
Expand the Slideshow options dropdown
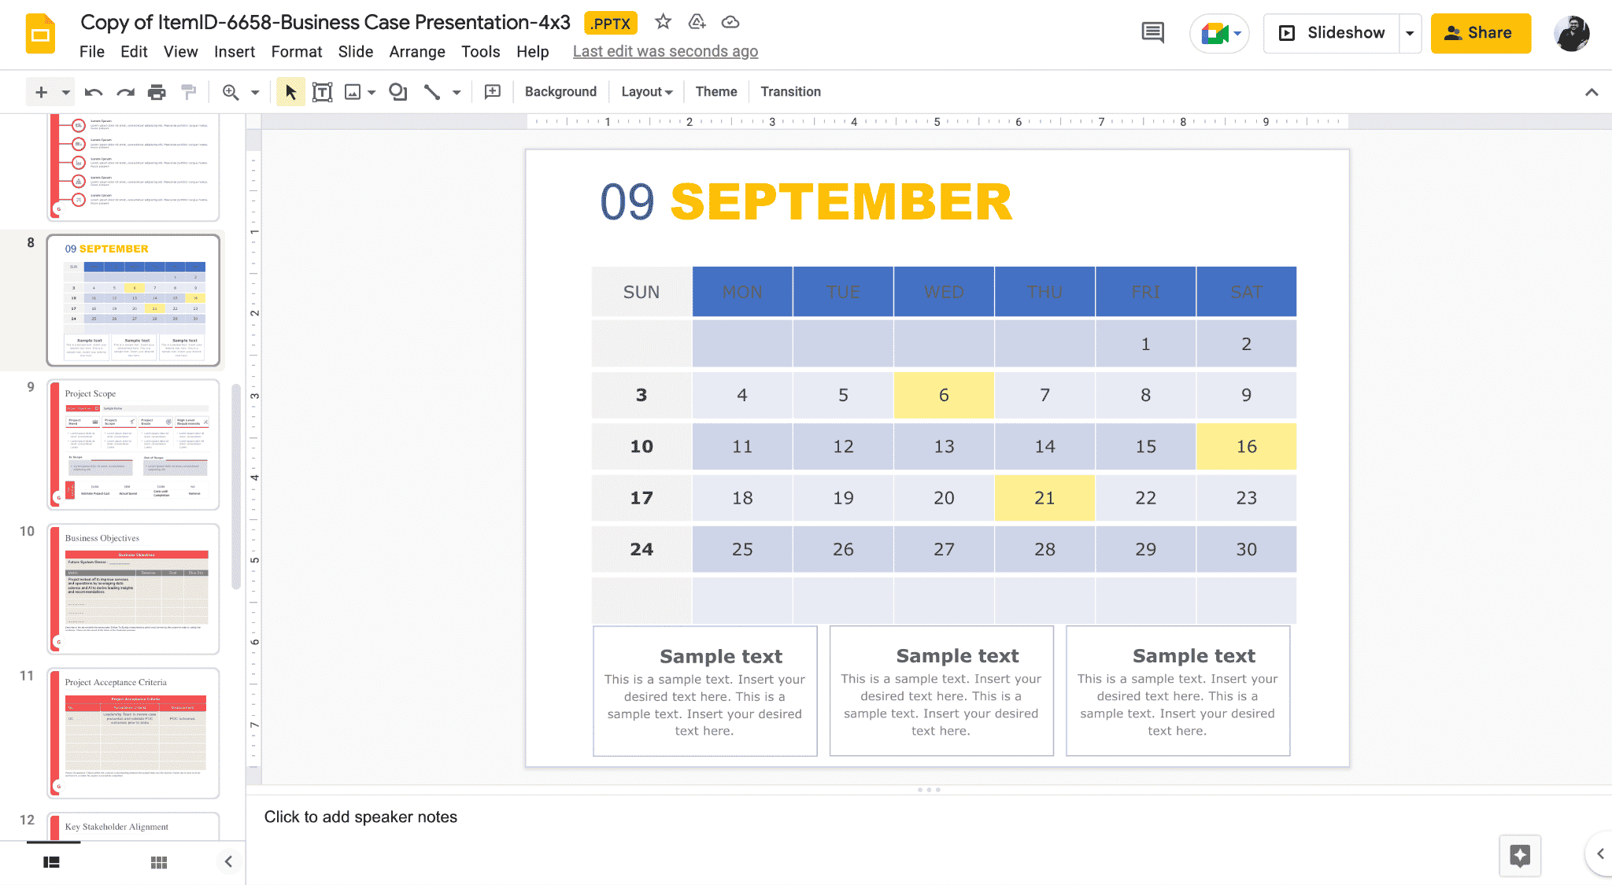point(1409,33)
